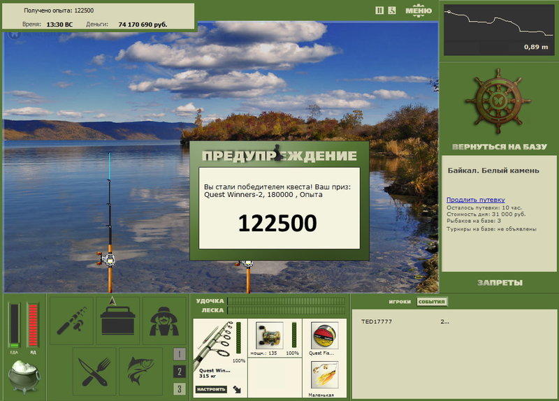Click the Осталось путевки: 10 час. line
559x401 pixels.
[x=484, y=207]
